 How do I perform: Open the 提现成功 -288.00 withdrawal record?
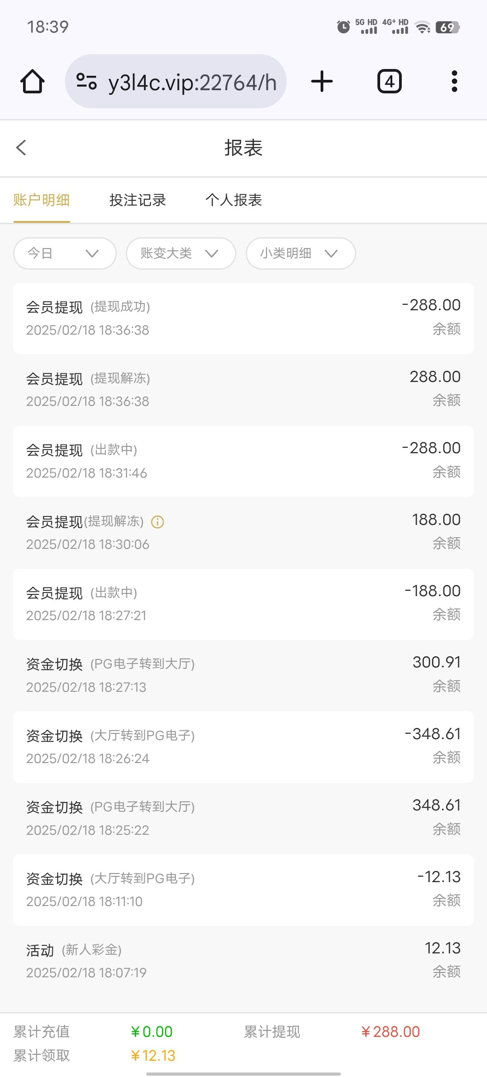[x=243, y=318]
